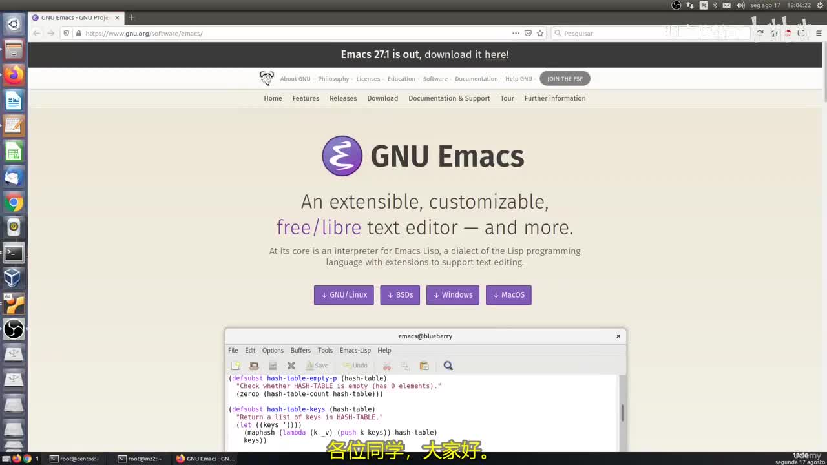
Task: Open the system gear menu
Action: [x=820, y=5]
